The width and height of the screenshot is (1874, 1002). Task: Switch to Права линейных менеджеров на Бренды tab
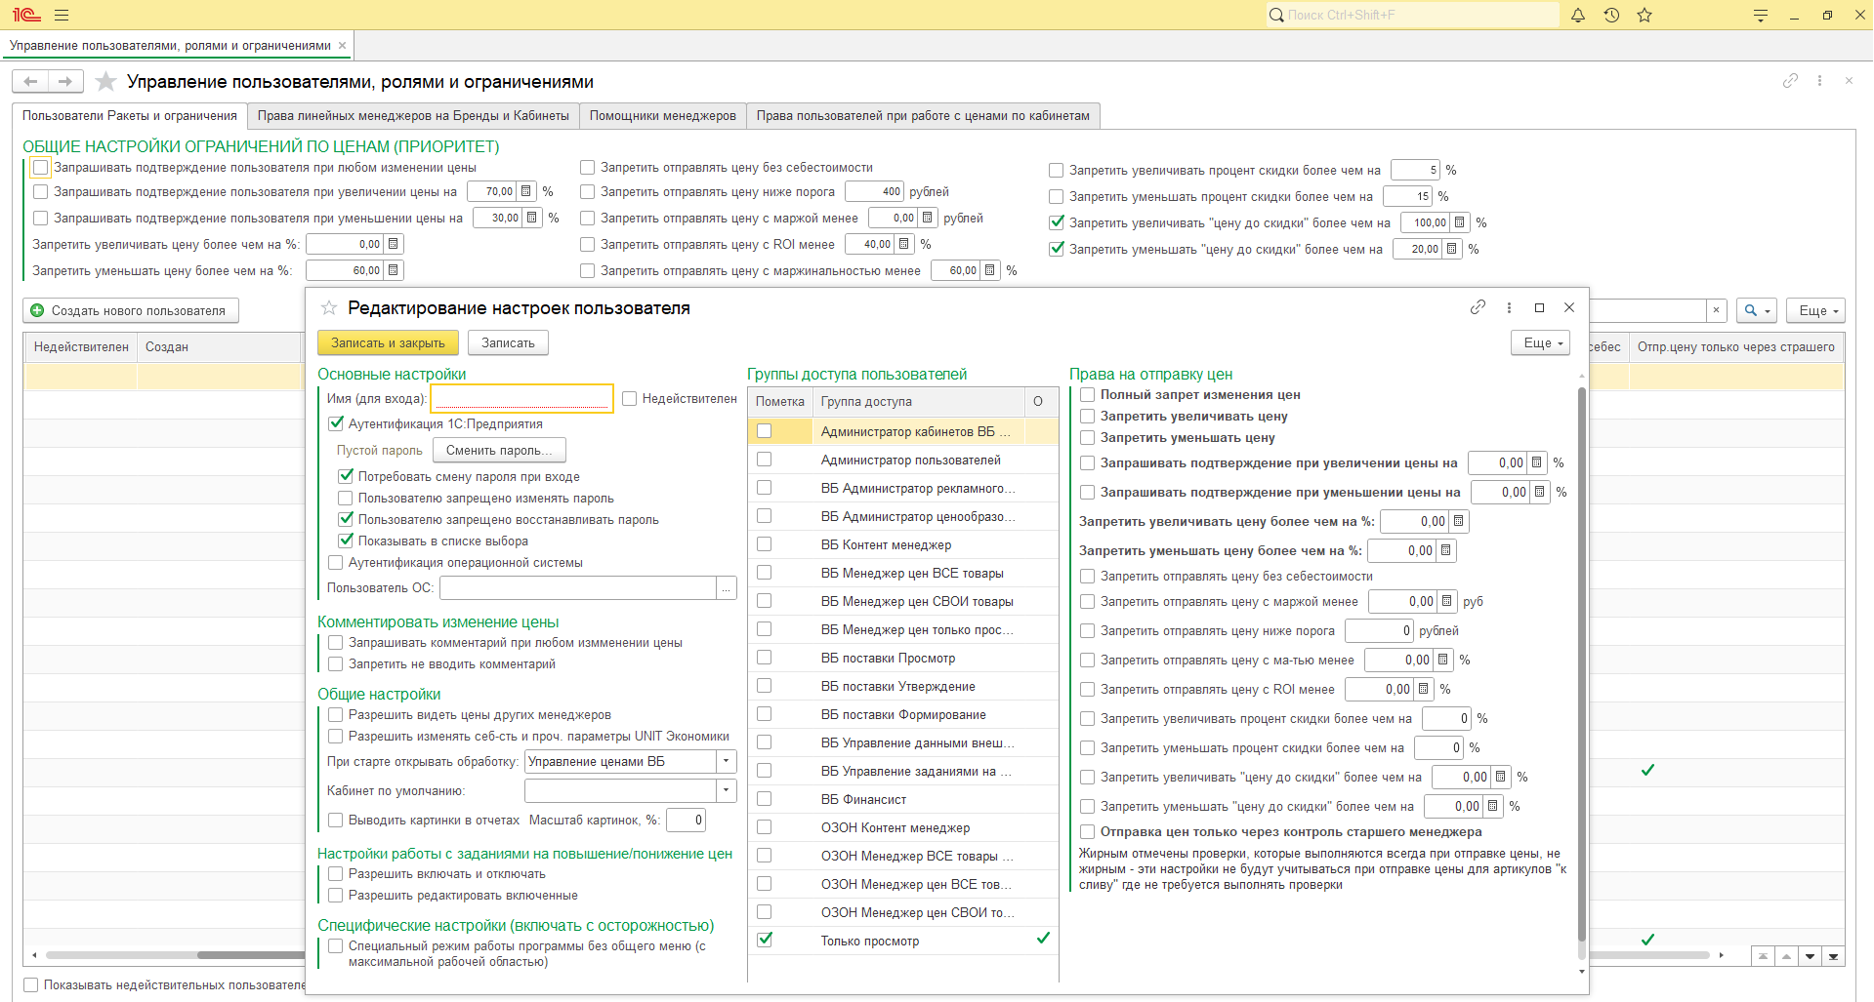(413, 115)
